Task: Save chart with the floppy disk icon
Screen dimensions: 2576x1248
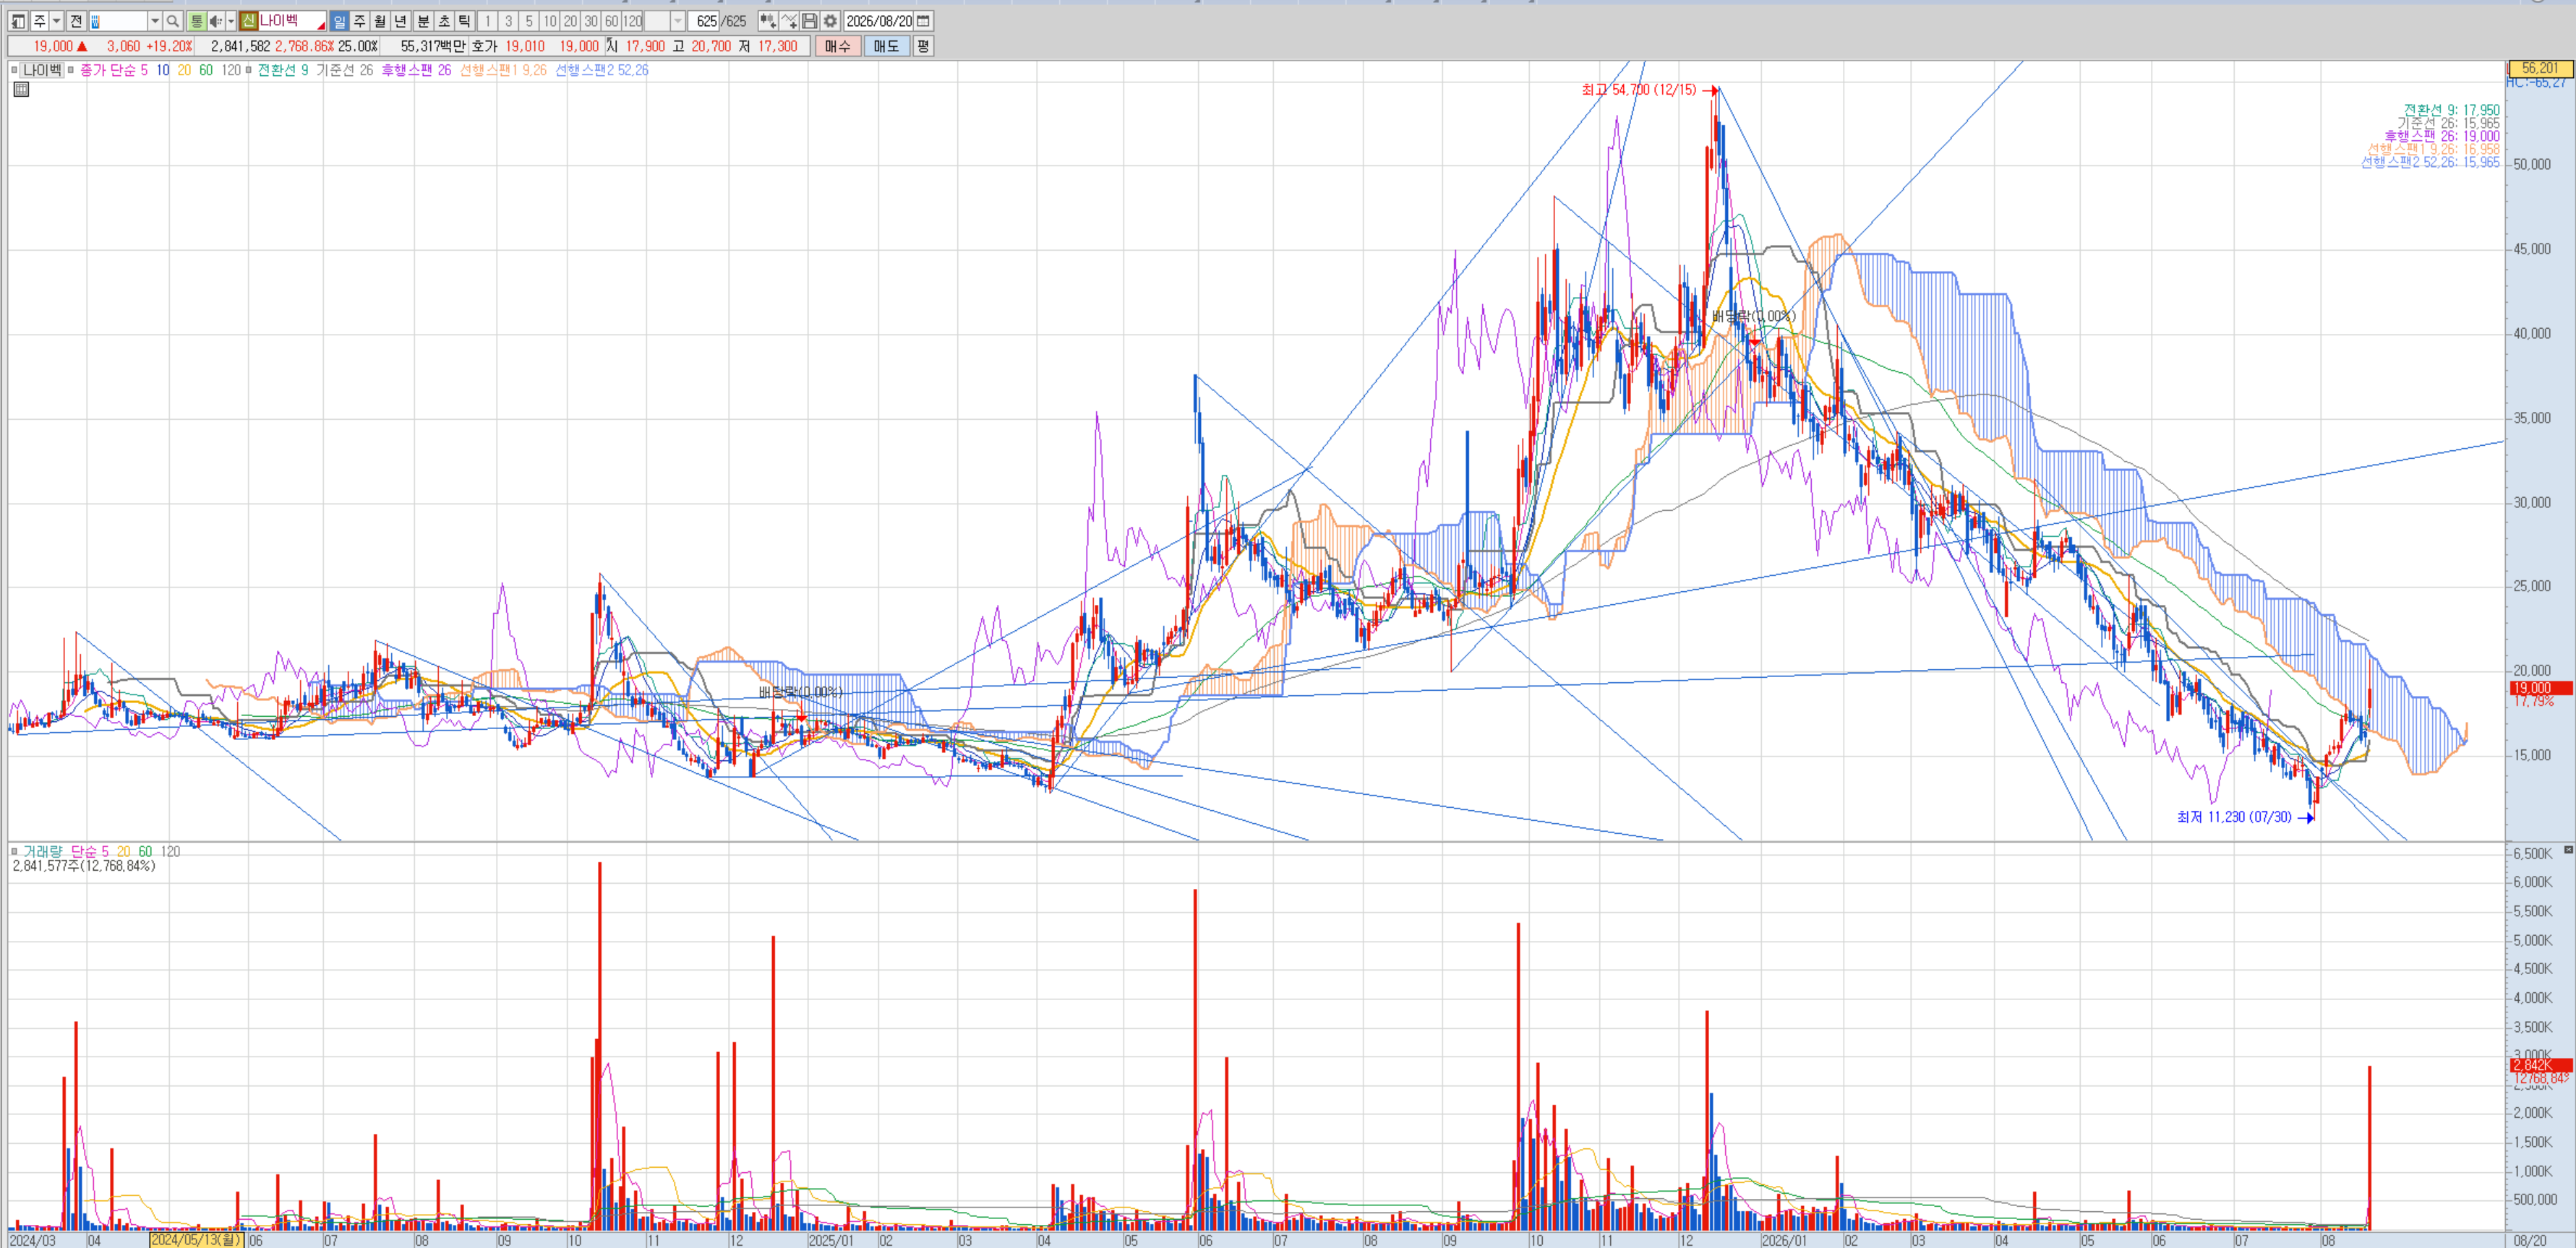Action: coord(809,21)
